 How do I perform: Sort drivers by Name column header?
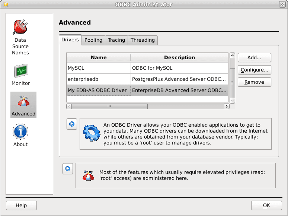99,58
